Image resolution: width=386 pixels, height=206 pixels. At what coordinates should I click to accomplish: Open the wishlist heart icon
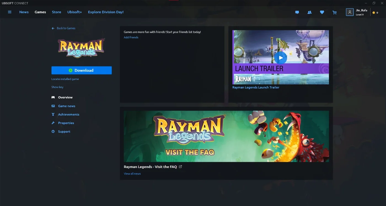322,12
